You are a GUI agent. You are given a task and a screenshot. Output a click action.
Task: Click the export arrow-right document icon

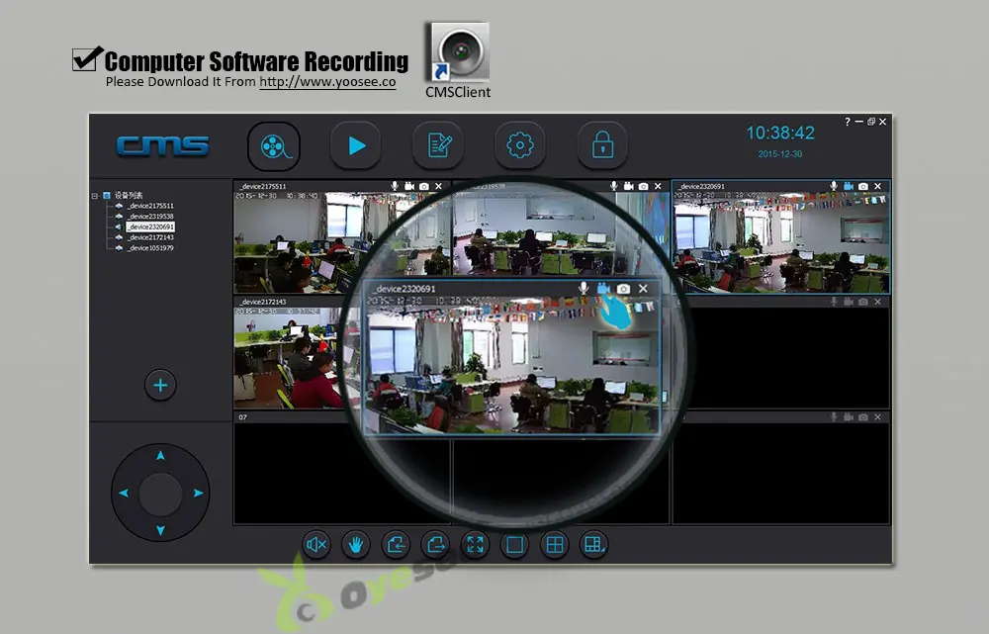435,544
